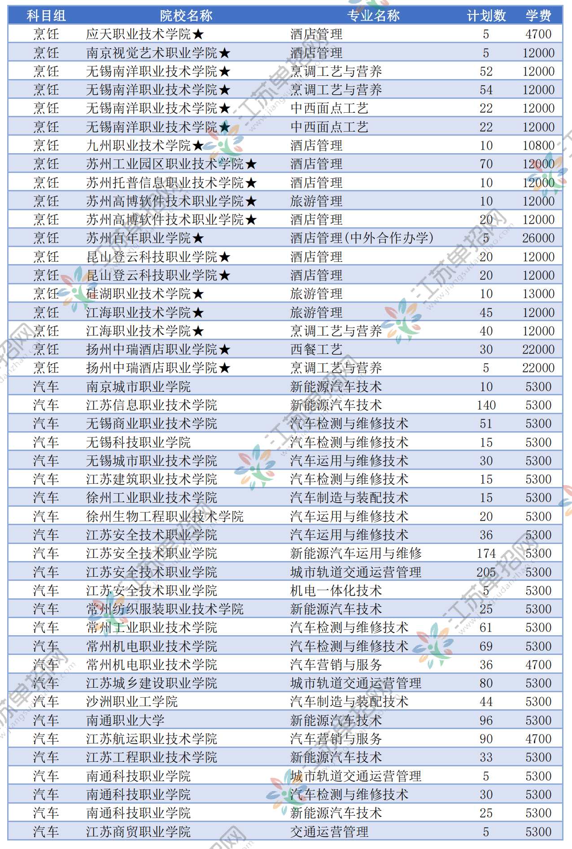572x849 pixels.
Task: Click the major 交通运营管理
Action: click(x=329, y=832)
